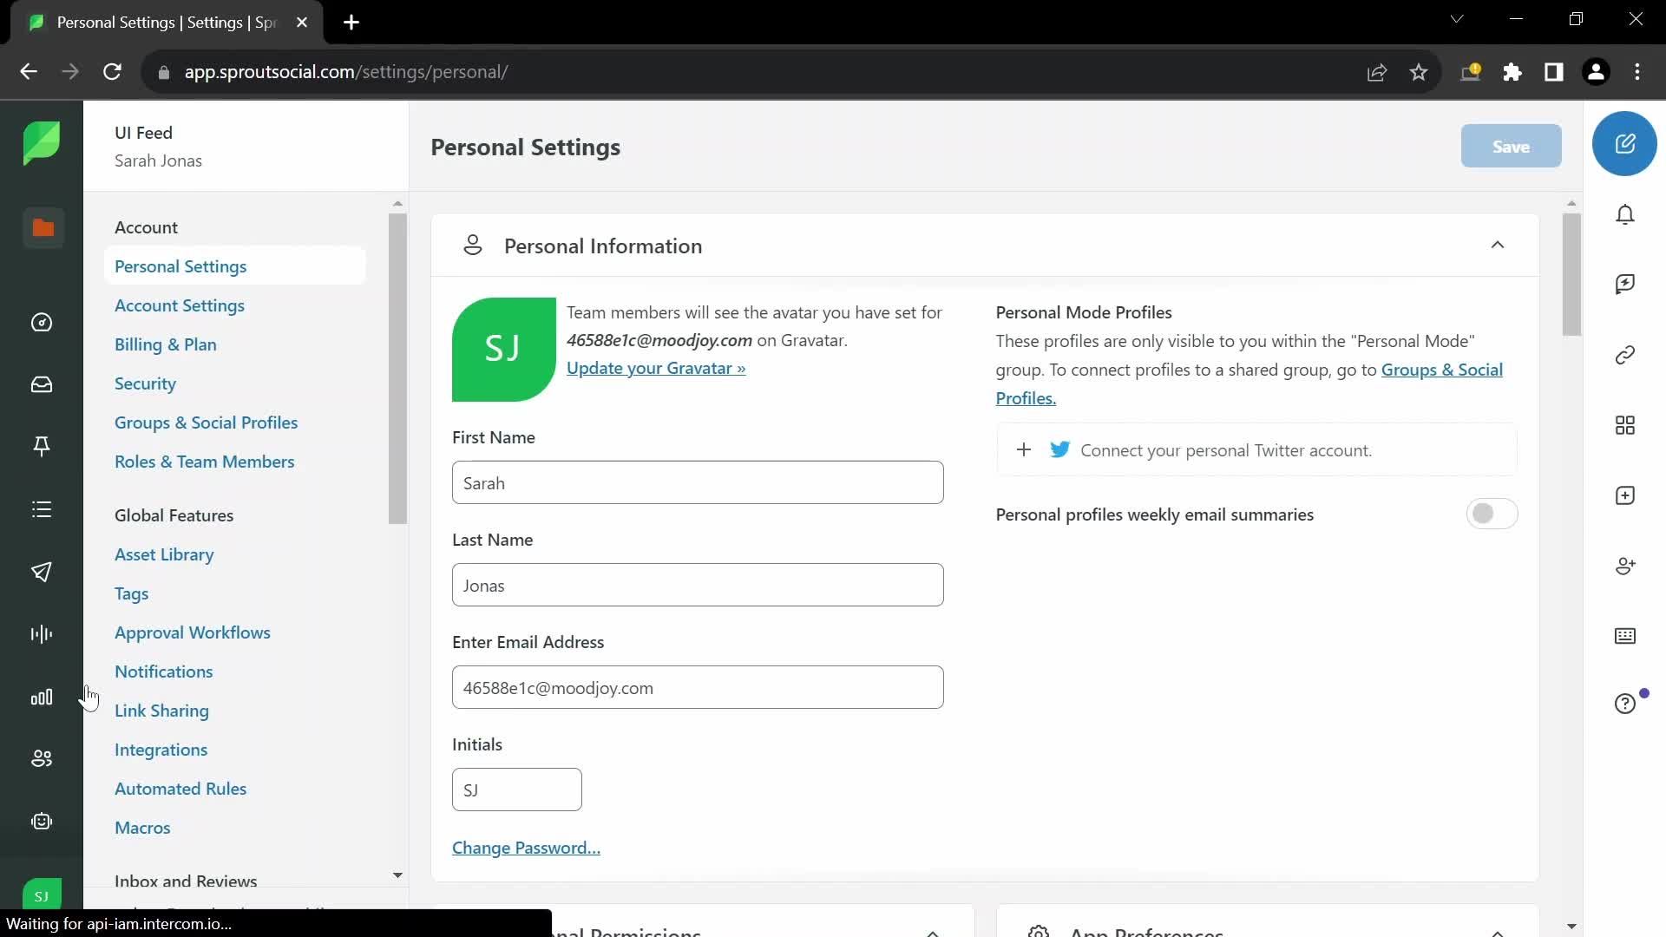Open Approval Workflows
Image resolution: width=1666 pixels, height=937 pixels.
click(193, 632)
